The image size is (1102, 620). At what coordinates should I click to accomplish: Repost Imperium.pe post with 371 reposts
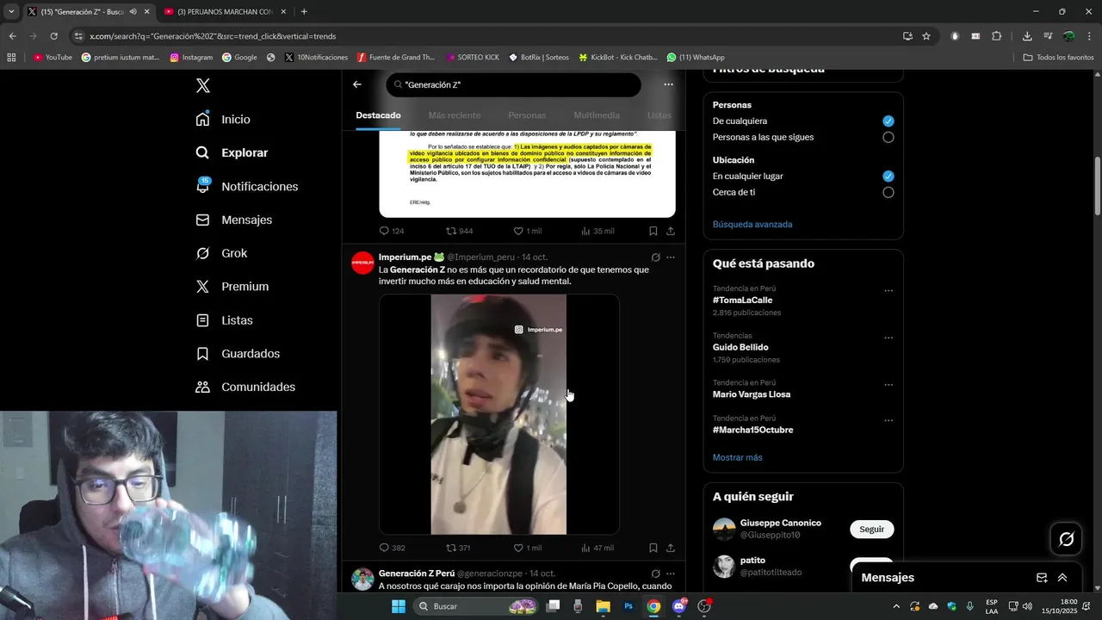pos(458,548)
